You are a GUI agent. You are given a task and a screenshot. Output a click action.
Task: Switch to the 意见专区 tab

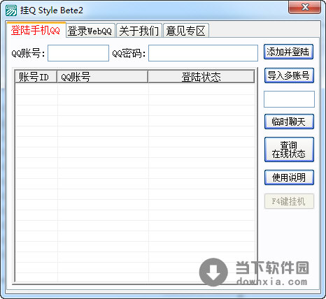click(x=186, y=31)
